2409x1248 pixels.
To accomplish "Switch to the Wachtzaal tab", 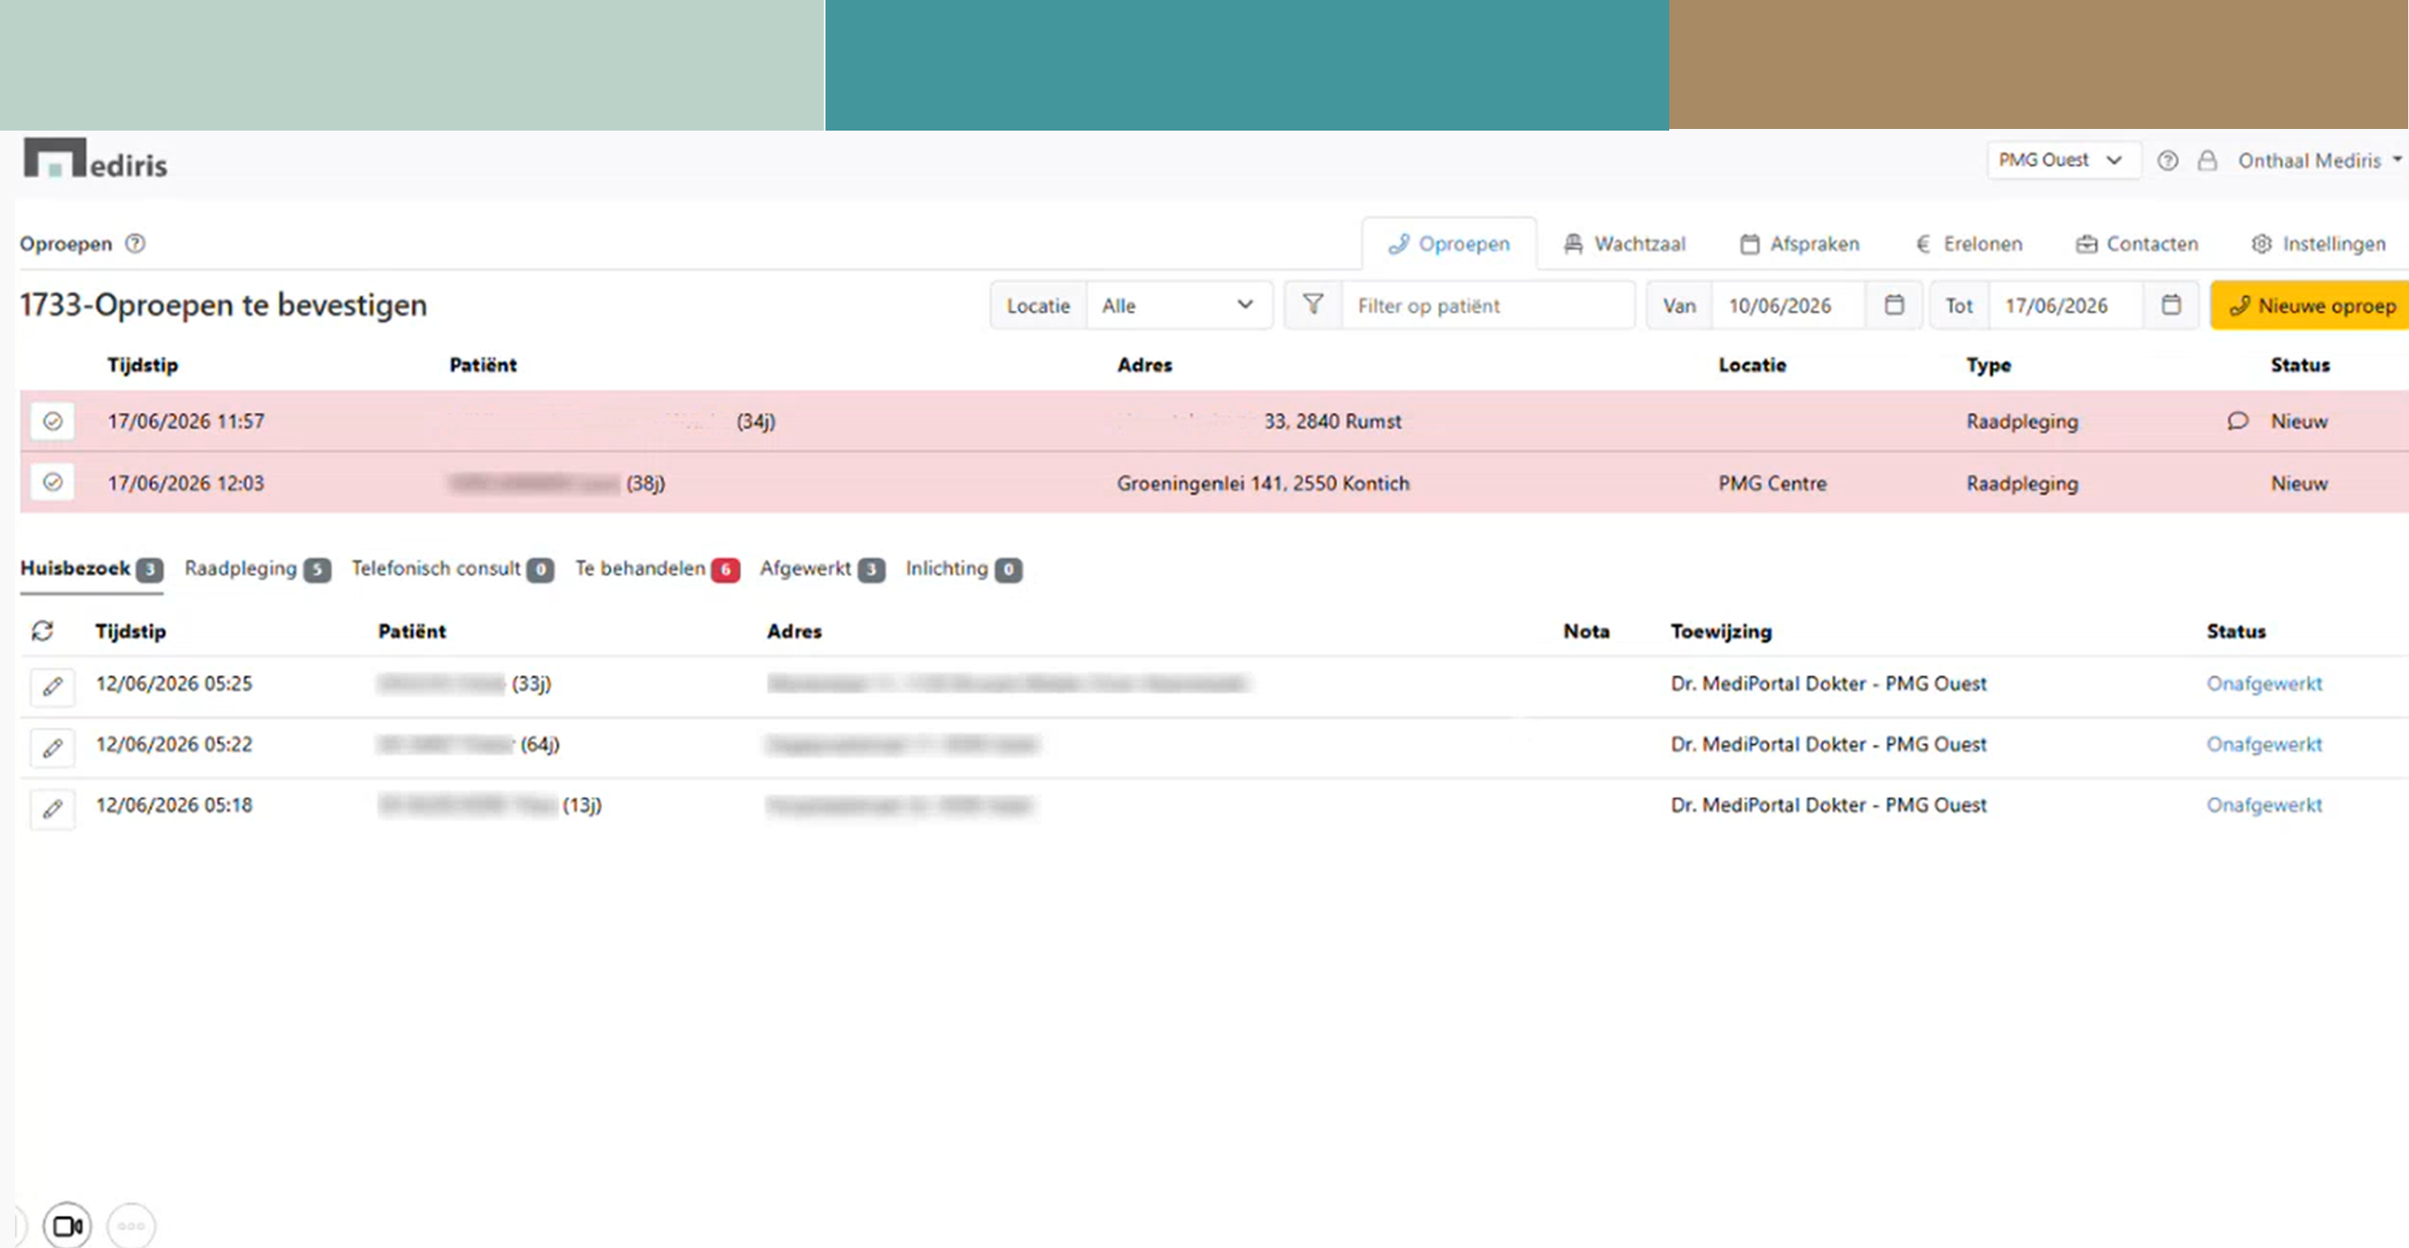I will pyautogui.click(x=1625, y=244).
